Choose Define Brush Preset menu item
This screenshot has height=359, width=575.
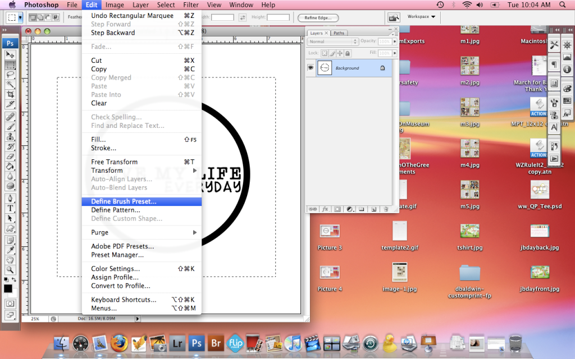pos(142,201)
